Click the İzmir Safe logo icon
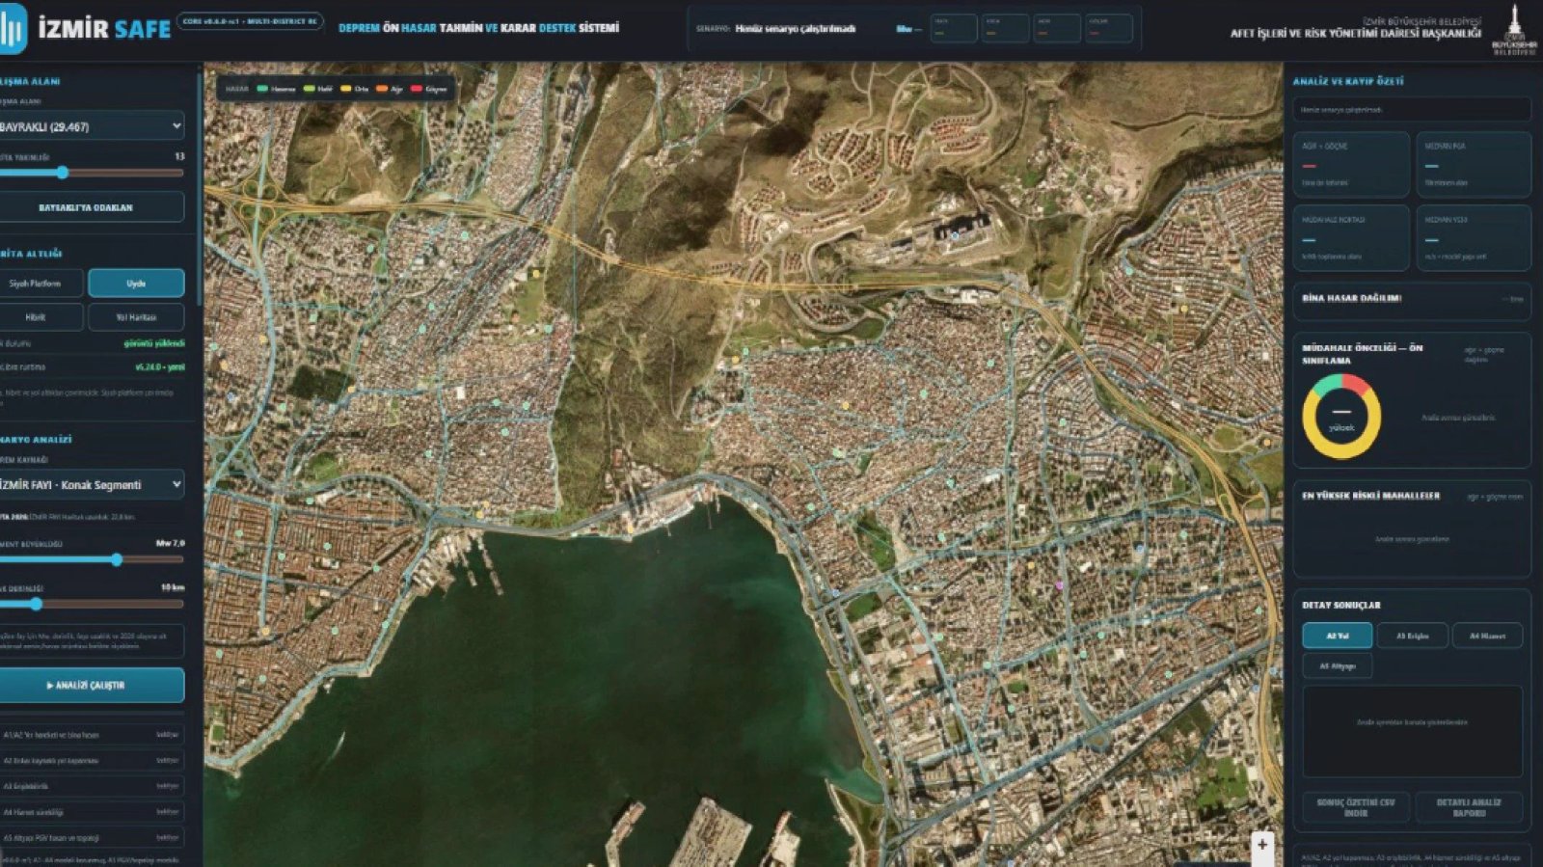 [13, 29]
